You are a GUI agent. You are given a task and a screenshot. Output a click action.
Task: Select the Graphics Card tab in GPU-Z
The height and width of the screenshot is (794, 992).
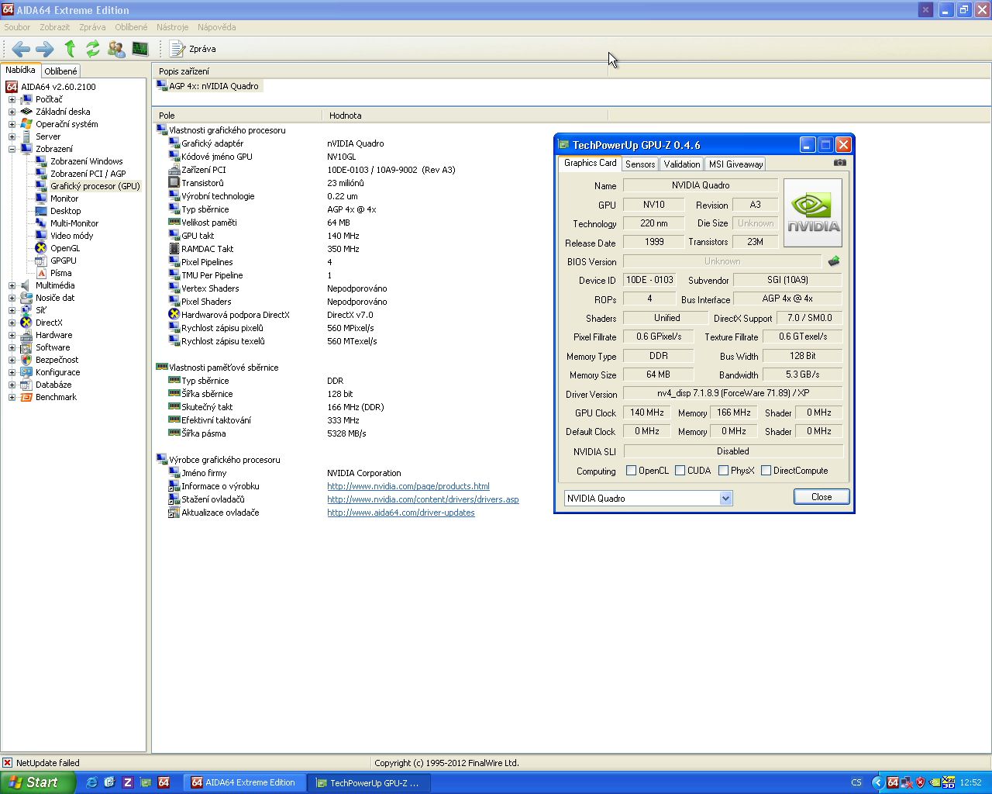[590, 163]
